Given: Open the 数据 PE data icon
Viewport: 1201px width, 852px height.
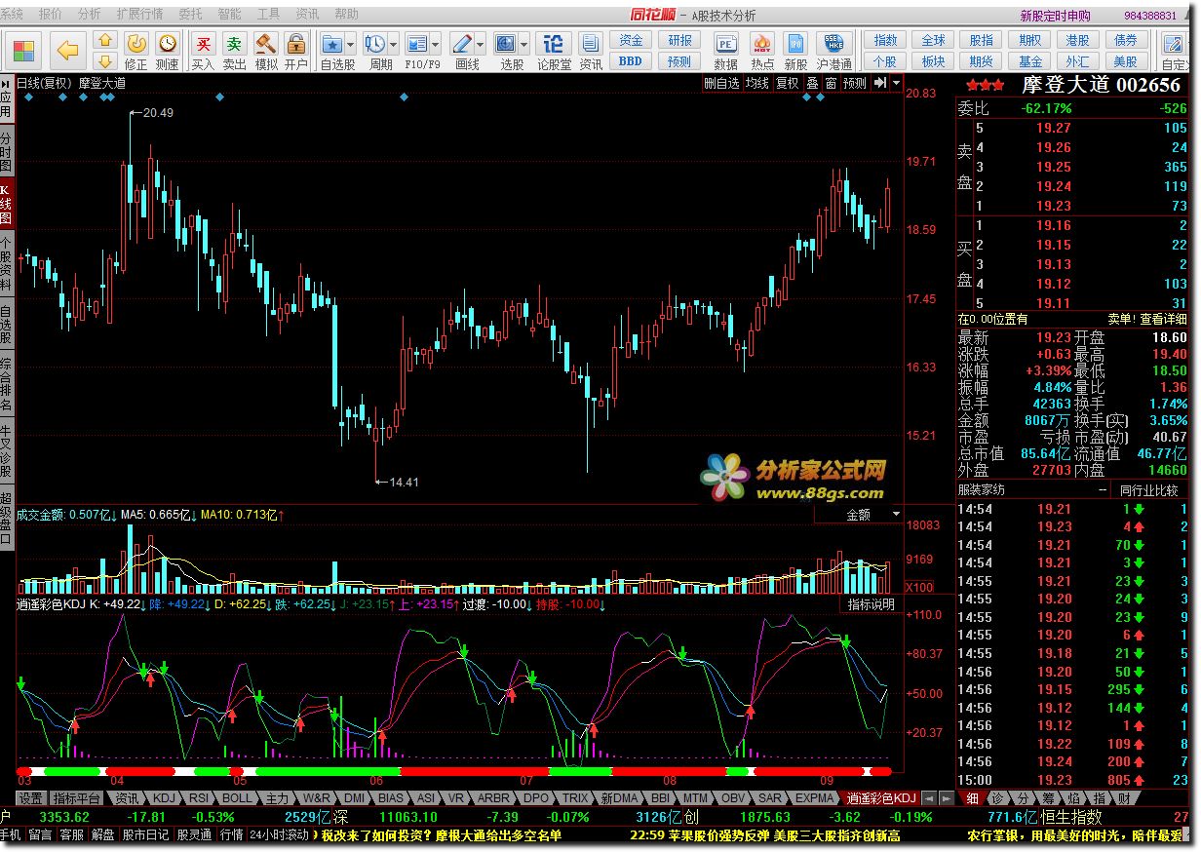Looking at the screenshot, I should point(725,43).
